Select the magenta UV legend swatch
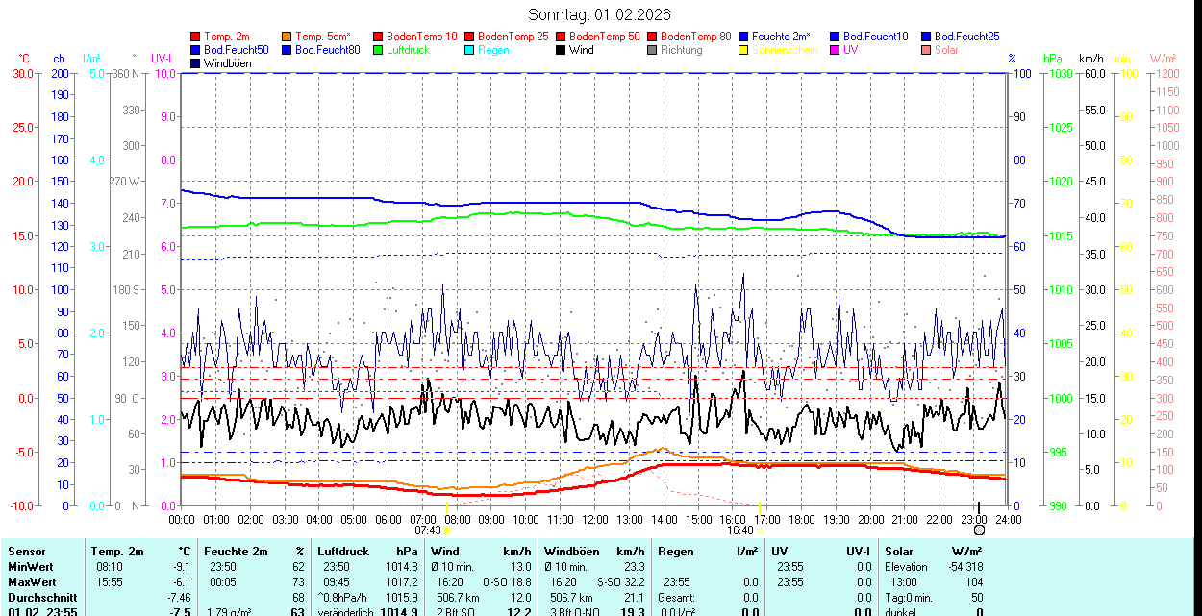This screenshot has height=616, width=1202. tap(836, 50)
